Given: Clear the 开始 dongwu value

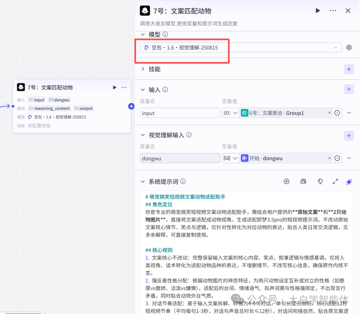Looking at the screenshot, I should 329,158.
